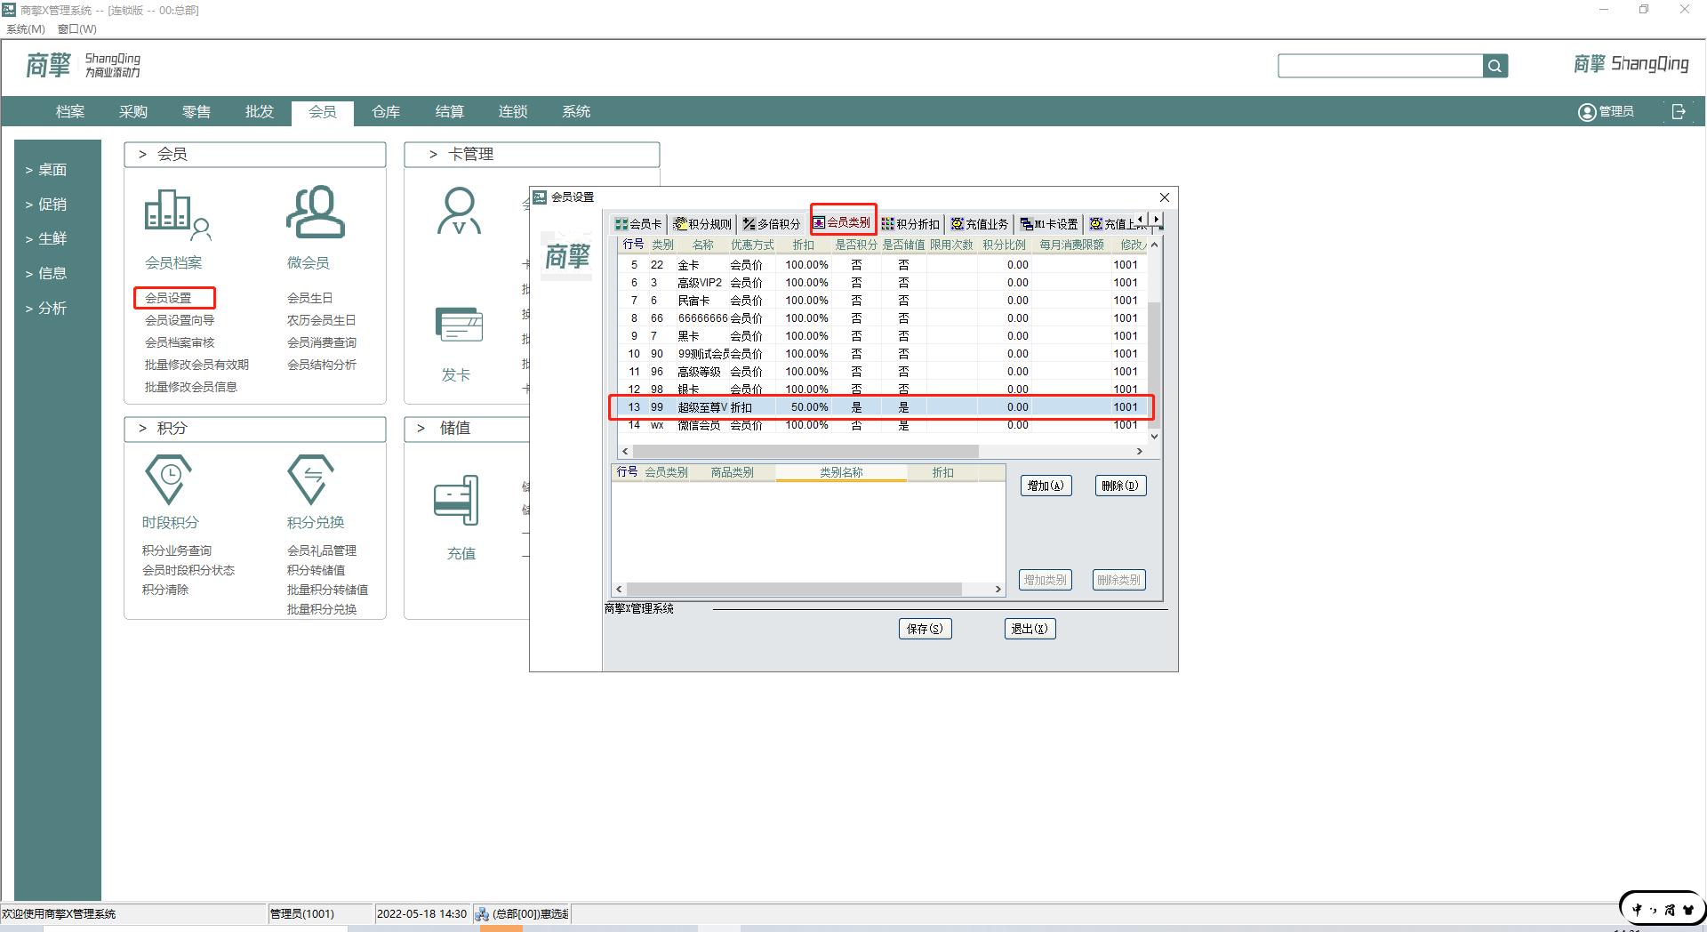Expand the 卡管理 panel header
Screen dimensions: 1707x932
(532, 155)
